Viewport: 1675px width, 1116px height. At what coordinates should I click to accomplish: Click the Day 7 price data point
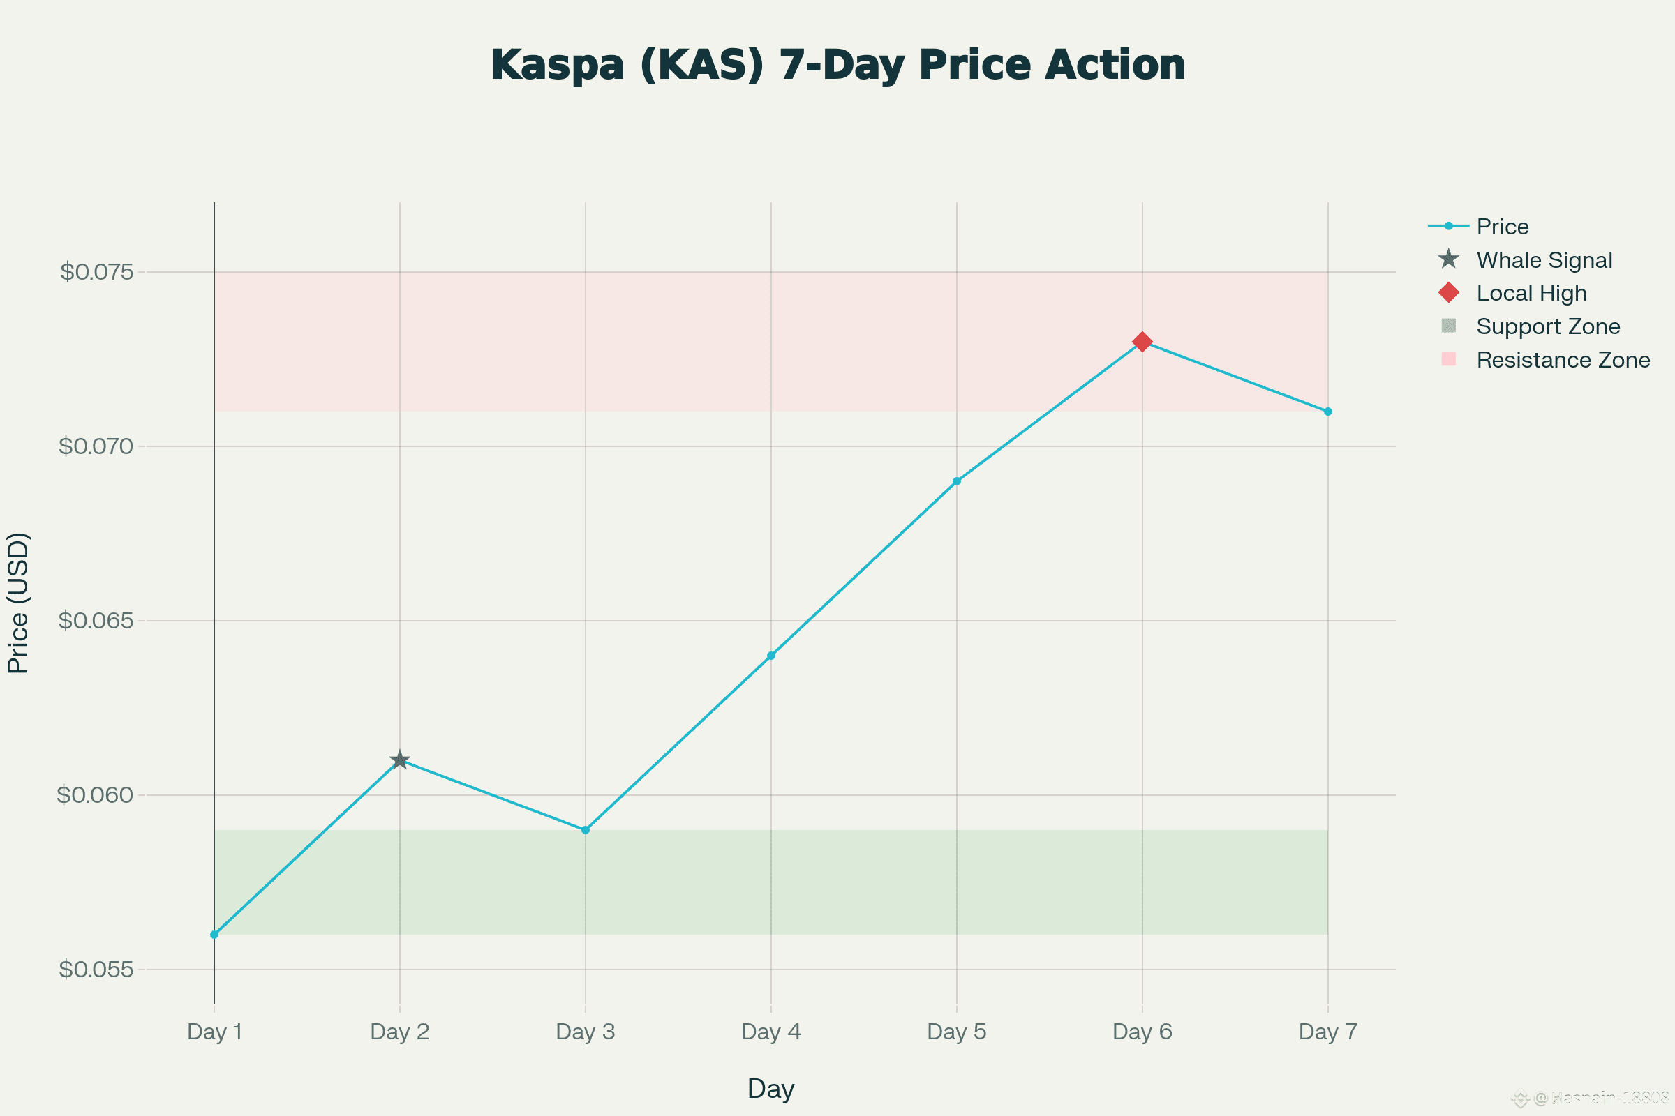[x=1328, y=412]
